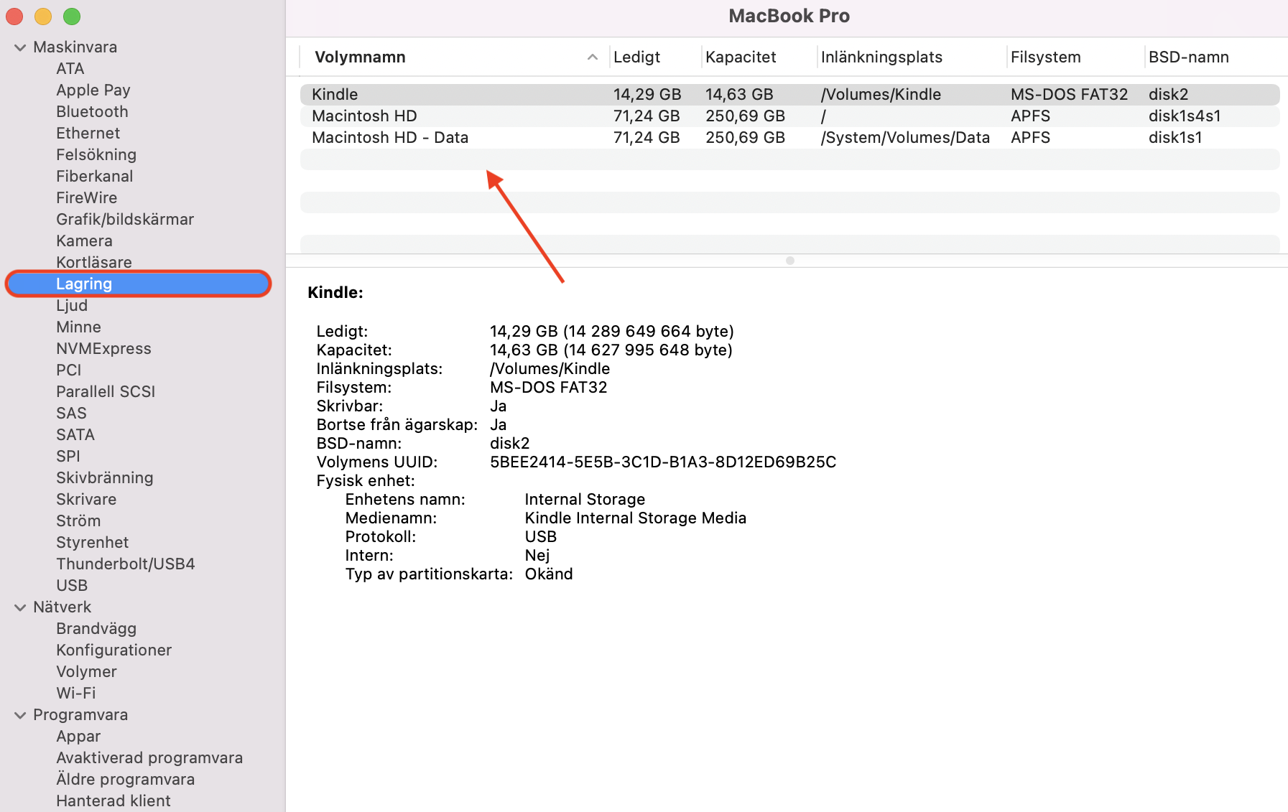Select USB in the sidebar

pyautogui.click(x=72, y=586)
